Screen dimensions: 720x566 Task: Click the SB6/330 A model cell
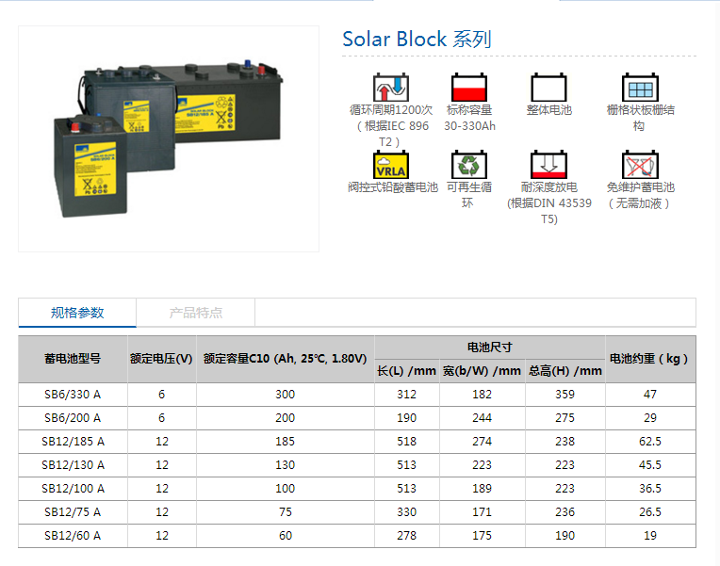73,395
